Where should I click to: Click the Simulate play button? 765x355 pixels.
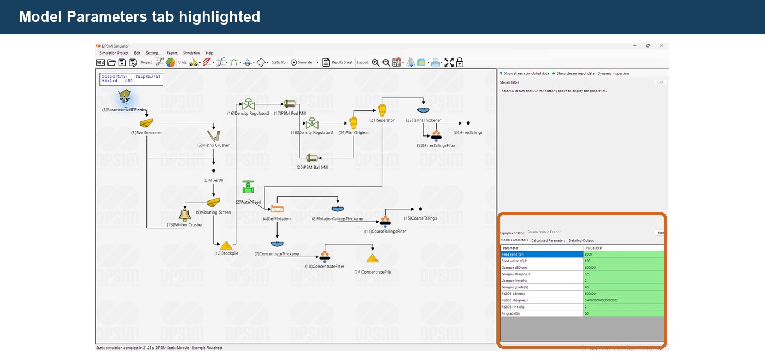(x=301, y=62)
